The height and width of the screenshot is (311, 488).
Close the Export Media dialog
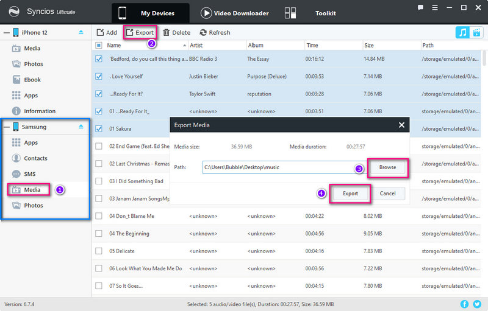click(x=401, y=125)
